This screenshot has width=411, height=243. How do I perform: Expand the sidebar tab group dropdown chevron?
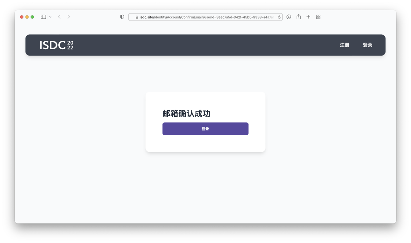point(50,17)
